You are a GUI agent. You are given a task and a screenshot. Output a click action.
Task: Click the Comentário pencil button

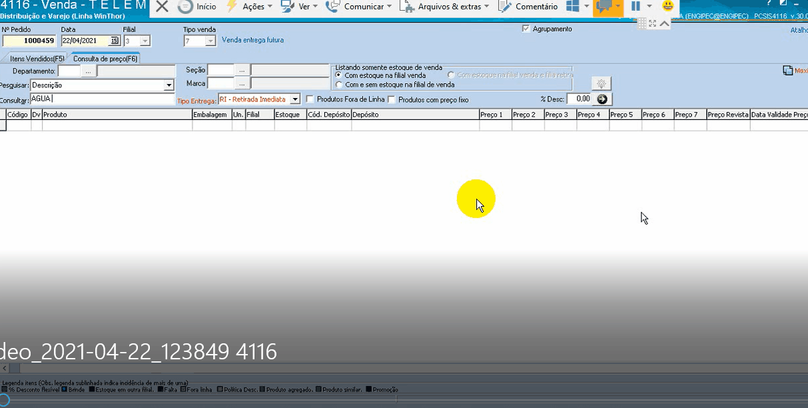coord(528,6)
